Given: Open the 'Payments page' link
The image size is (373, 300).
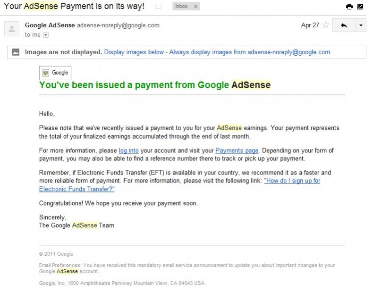Looking at the screenshot, I should coord(237,150).
